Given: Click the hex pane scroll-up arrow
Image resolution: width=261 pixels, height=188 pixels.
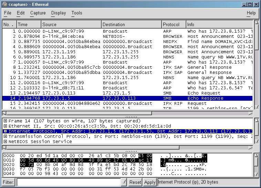Looking at the screenshot, I should [x=256, y=156].
